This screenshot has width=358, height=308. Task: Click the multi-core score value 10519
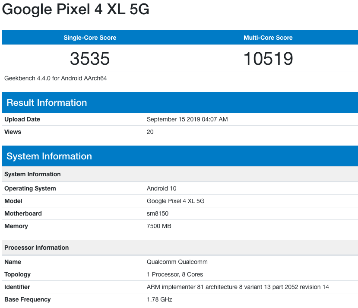click(x=268, y=59)
